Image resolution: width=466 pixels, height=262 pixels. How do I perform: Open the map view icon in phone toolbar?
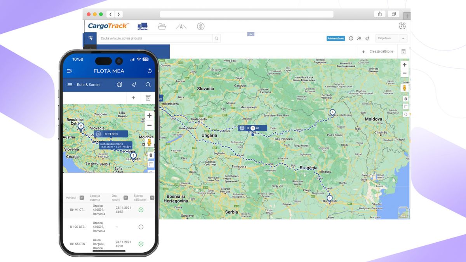120,85
